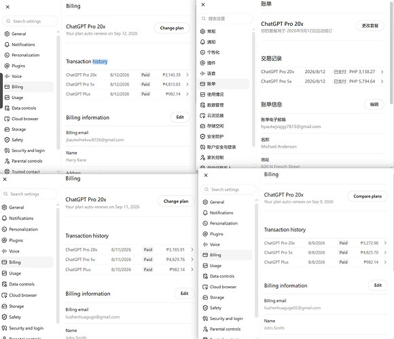Image resolution: width=394 pixels, height=339 pixels.
Task: Focus Search settings field in Compare plans window
Action: pos(228,190)
